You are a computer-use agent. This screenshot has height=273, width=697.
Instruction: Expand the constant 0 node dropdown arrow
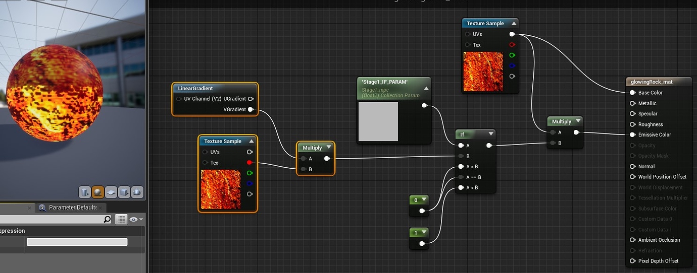[x=423, y=200]
